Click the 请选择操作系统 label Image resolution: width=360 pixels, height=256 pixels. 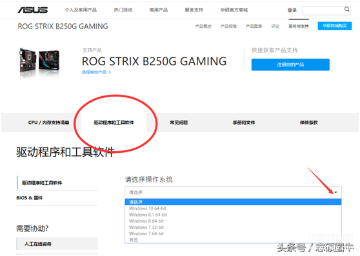[149, 179]
